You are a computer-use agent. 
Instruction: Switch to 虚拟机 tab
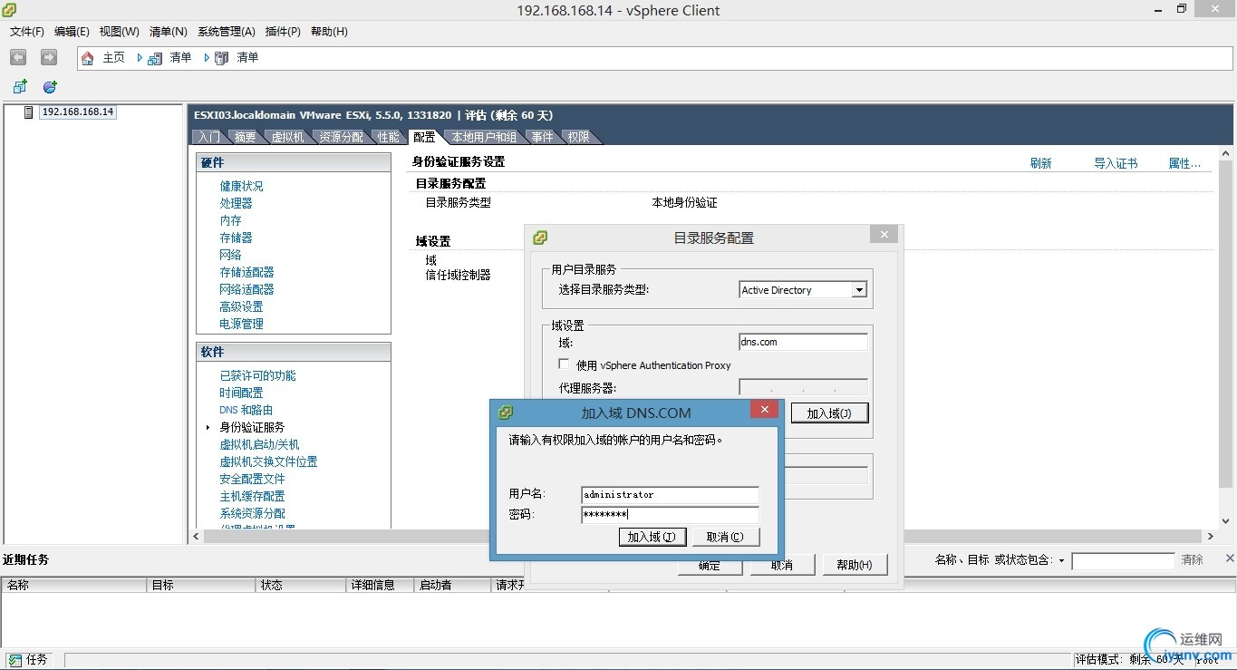point(287,137)
